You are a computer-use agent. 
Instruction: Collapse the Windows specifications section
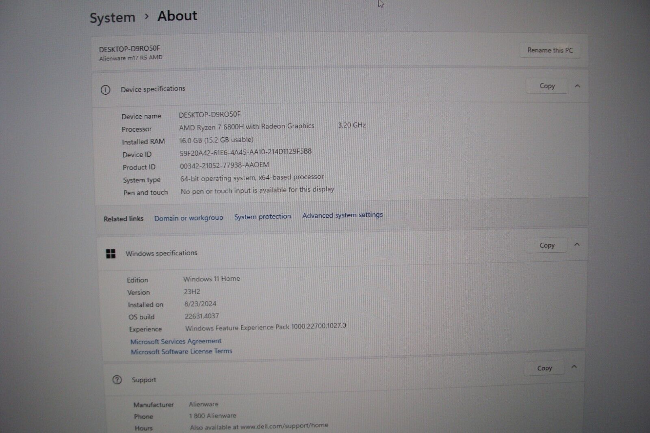pos(577,245)
